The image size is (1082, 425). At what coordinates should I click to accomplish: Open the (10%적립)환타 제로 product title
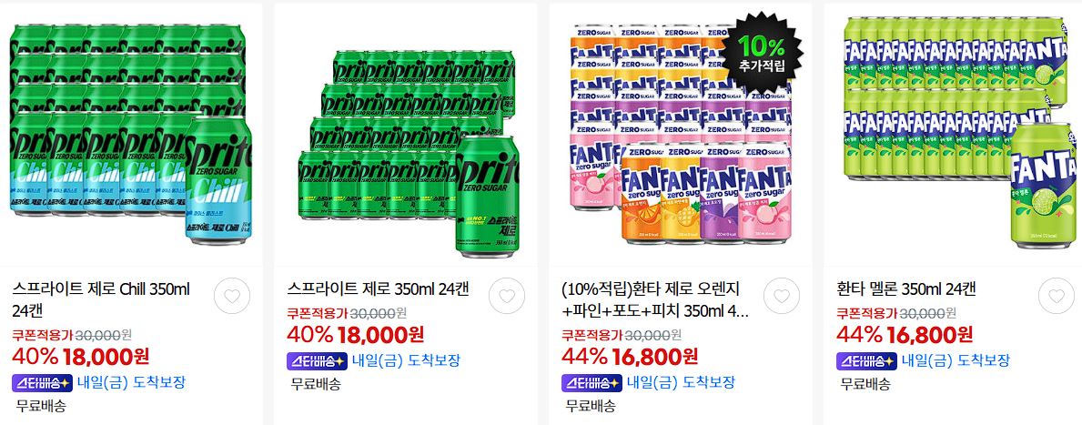pyautogui.click(x=655, y=299)
